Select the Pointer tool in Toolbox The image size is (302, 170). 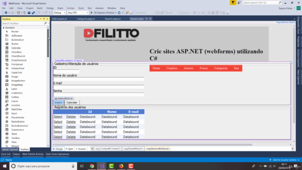click(15, 32)
